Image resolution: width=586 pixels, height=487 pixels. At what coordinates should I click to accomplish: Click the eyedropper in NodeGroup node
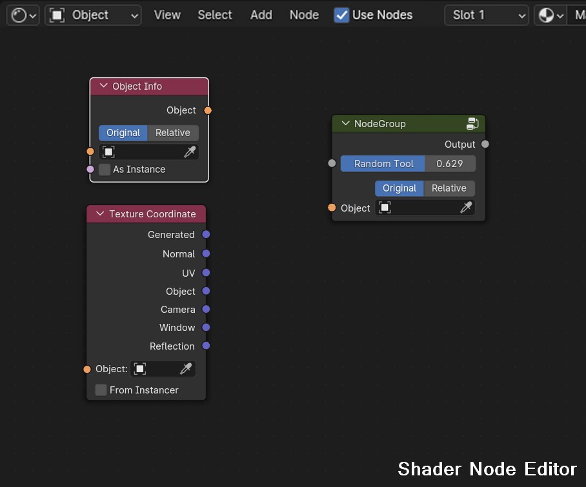(x=466, y=207)
